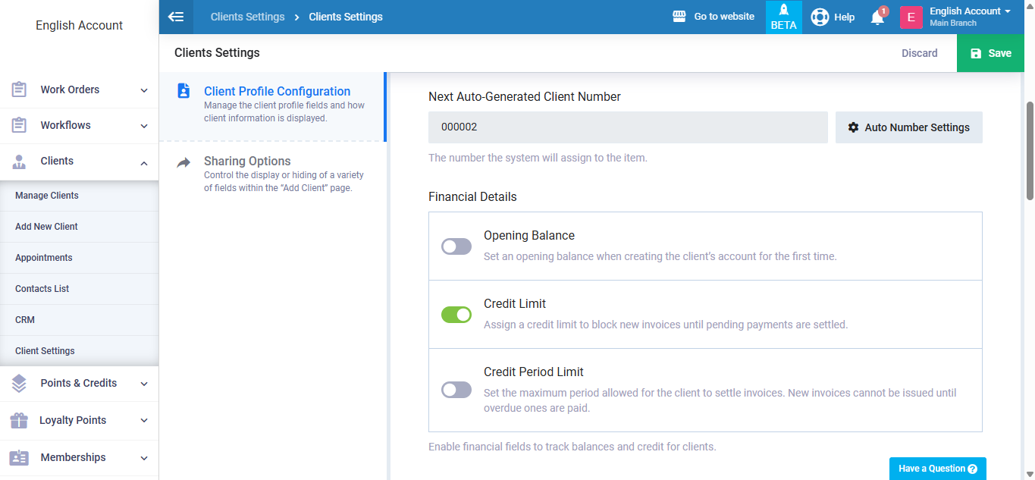Click the page vertical scrollbar
The image size is (1035, 480).
tap(1030, 152)
